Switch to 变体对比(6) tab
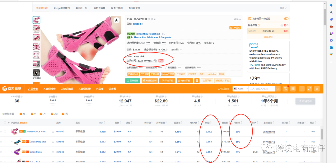The image size is (336, 163). (x=42, y=8)
